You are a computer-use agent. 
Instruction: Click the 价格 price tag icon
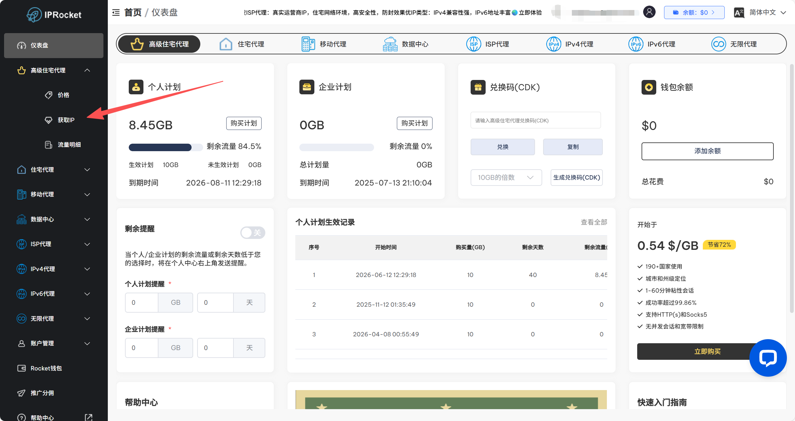[x=48, y=95]
